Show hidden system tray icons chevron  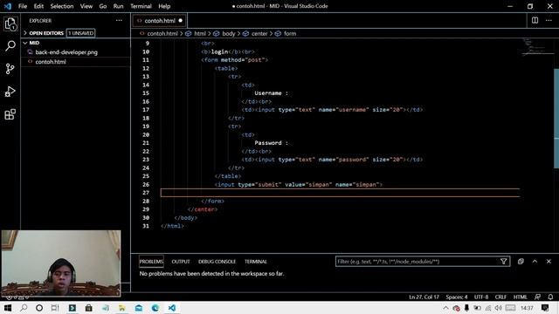coord(445,308)
